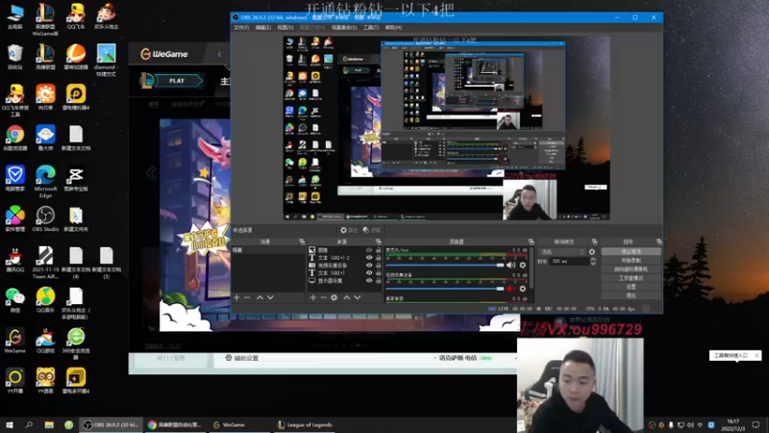The height and width of the screenshot is (433, 769).
Task: Pop out the Audio Mixer dock panel
Action: click(x=532, y=242)
